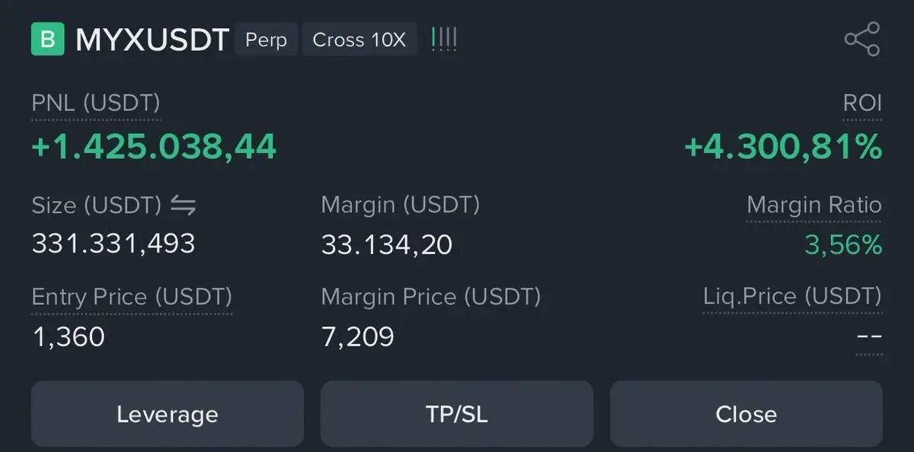The width and height of the screenshot is (914, 452).
Task: Tap the Size (USDT) label
Action: coord(97,205)
